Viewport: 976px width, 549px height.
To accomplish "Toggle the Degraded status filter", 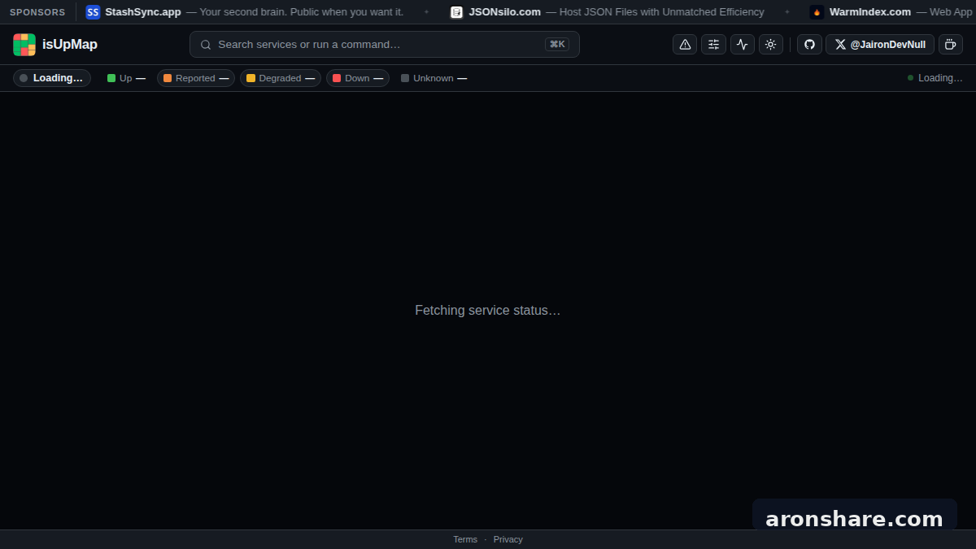I will [281, 78].
